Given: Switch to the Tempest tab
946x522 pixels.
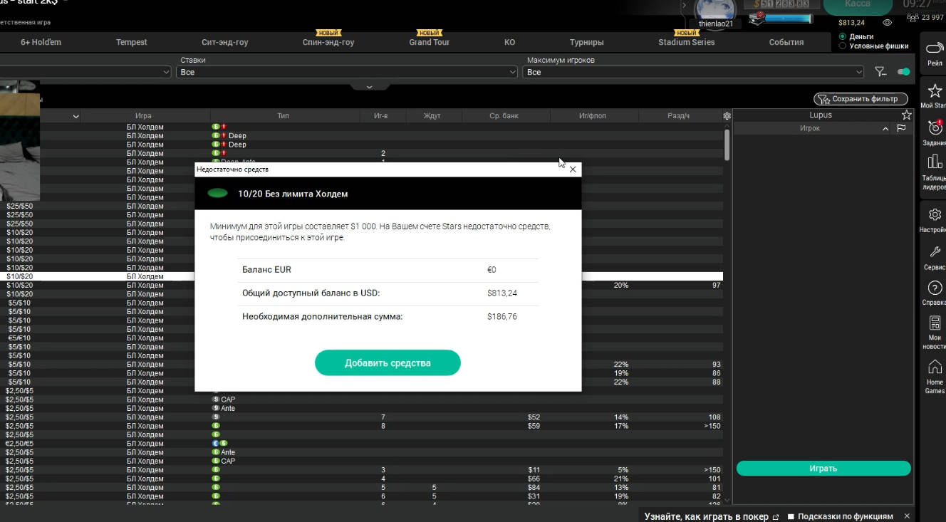Looking at the screenshot, I should click(132, 42).
